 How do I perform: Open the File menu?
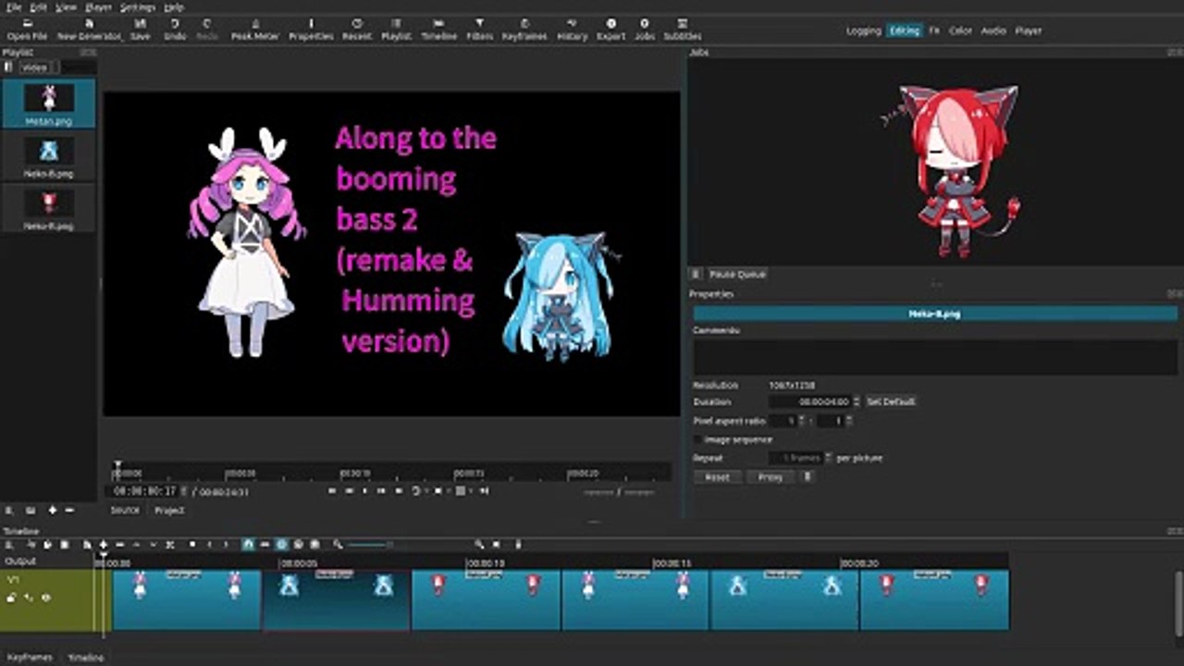[x=13, y=6]
